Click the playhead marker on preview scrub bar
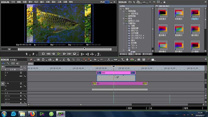The height and width of the screenshot is (117, 208). (x=84, y=49)
